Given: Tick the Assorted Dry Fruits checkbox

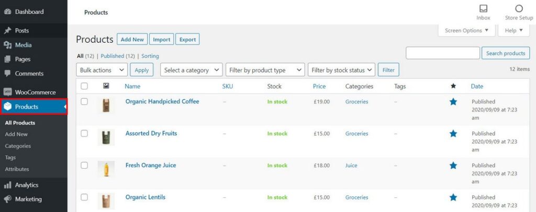Looking at the screenshot, I should (x=84, y=134).
